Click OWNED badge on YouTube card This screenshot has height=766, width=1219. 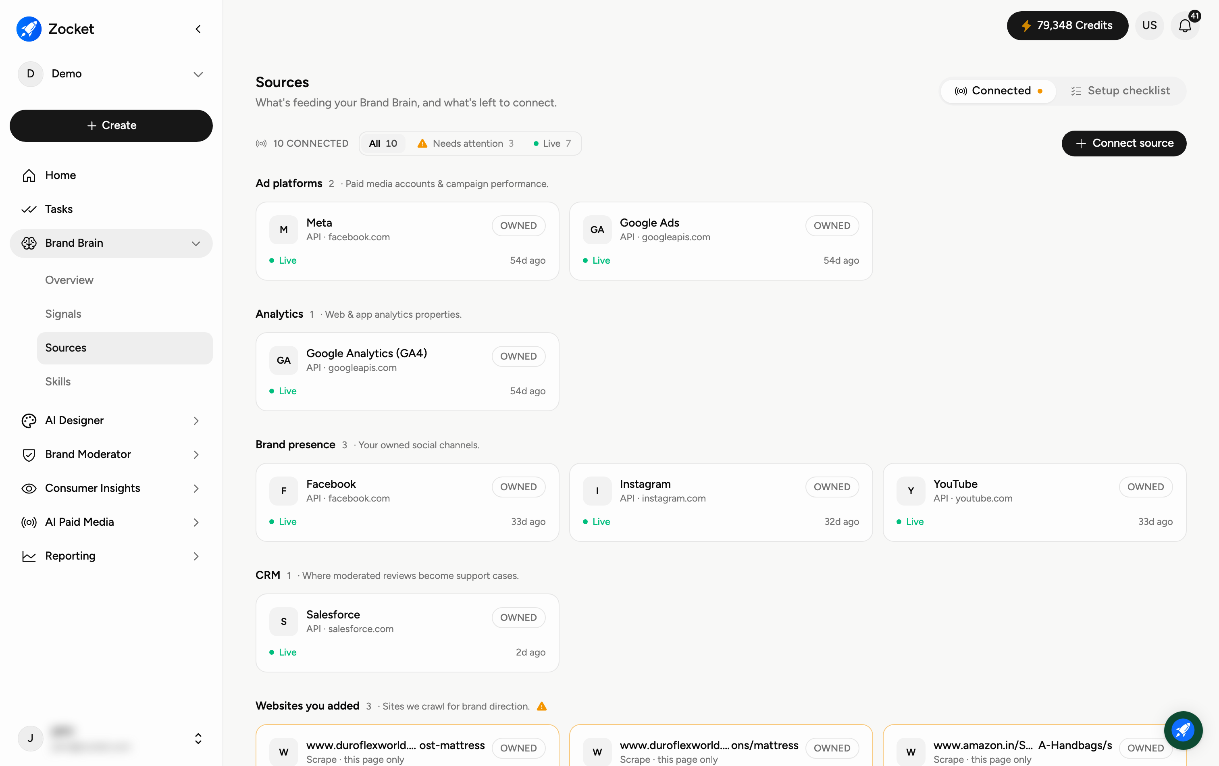coord(1146,487)
